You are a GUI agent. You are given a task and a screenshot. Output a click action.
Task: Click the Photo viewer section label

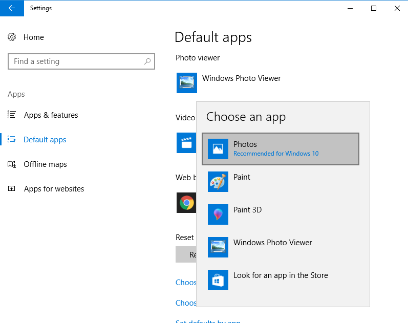pyautogui.click(x=198, y=58)
